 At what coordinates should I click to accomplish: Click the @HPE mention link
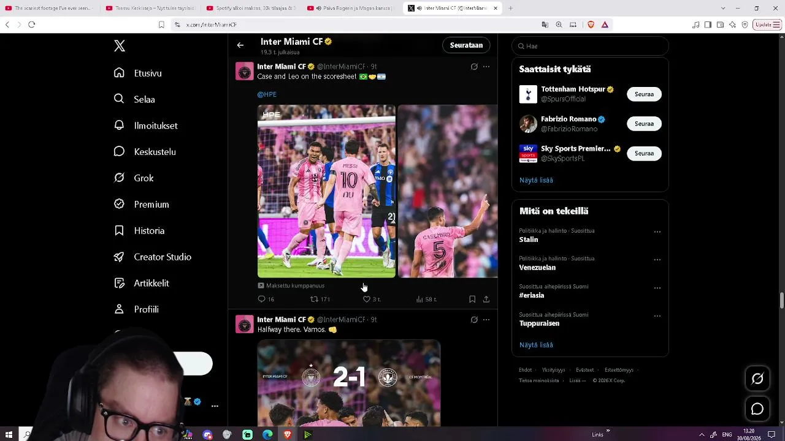point(267,95)
